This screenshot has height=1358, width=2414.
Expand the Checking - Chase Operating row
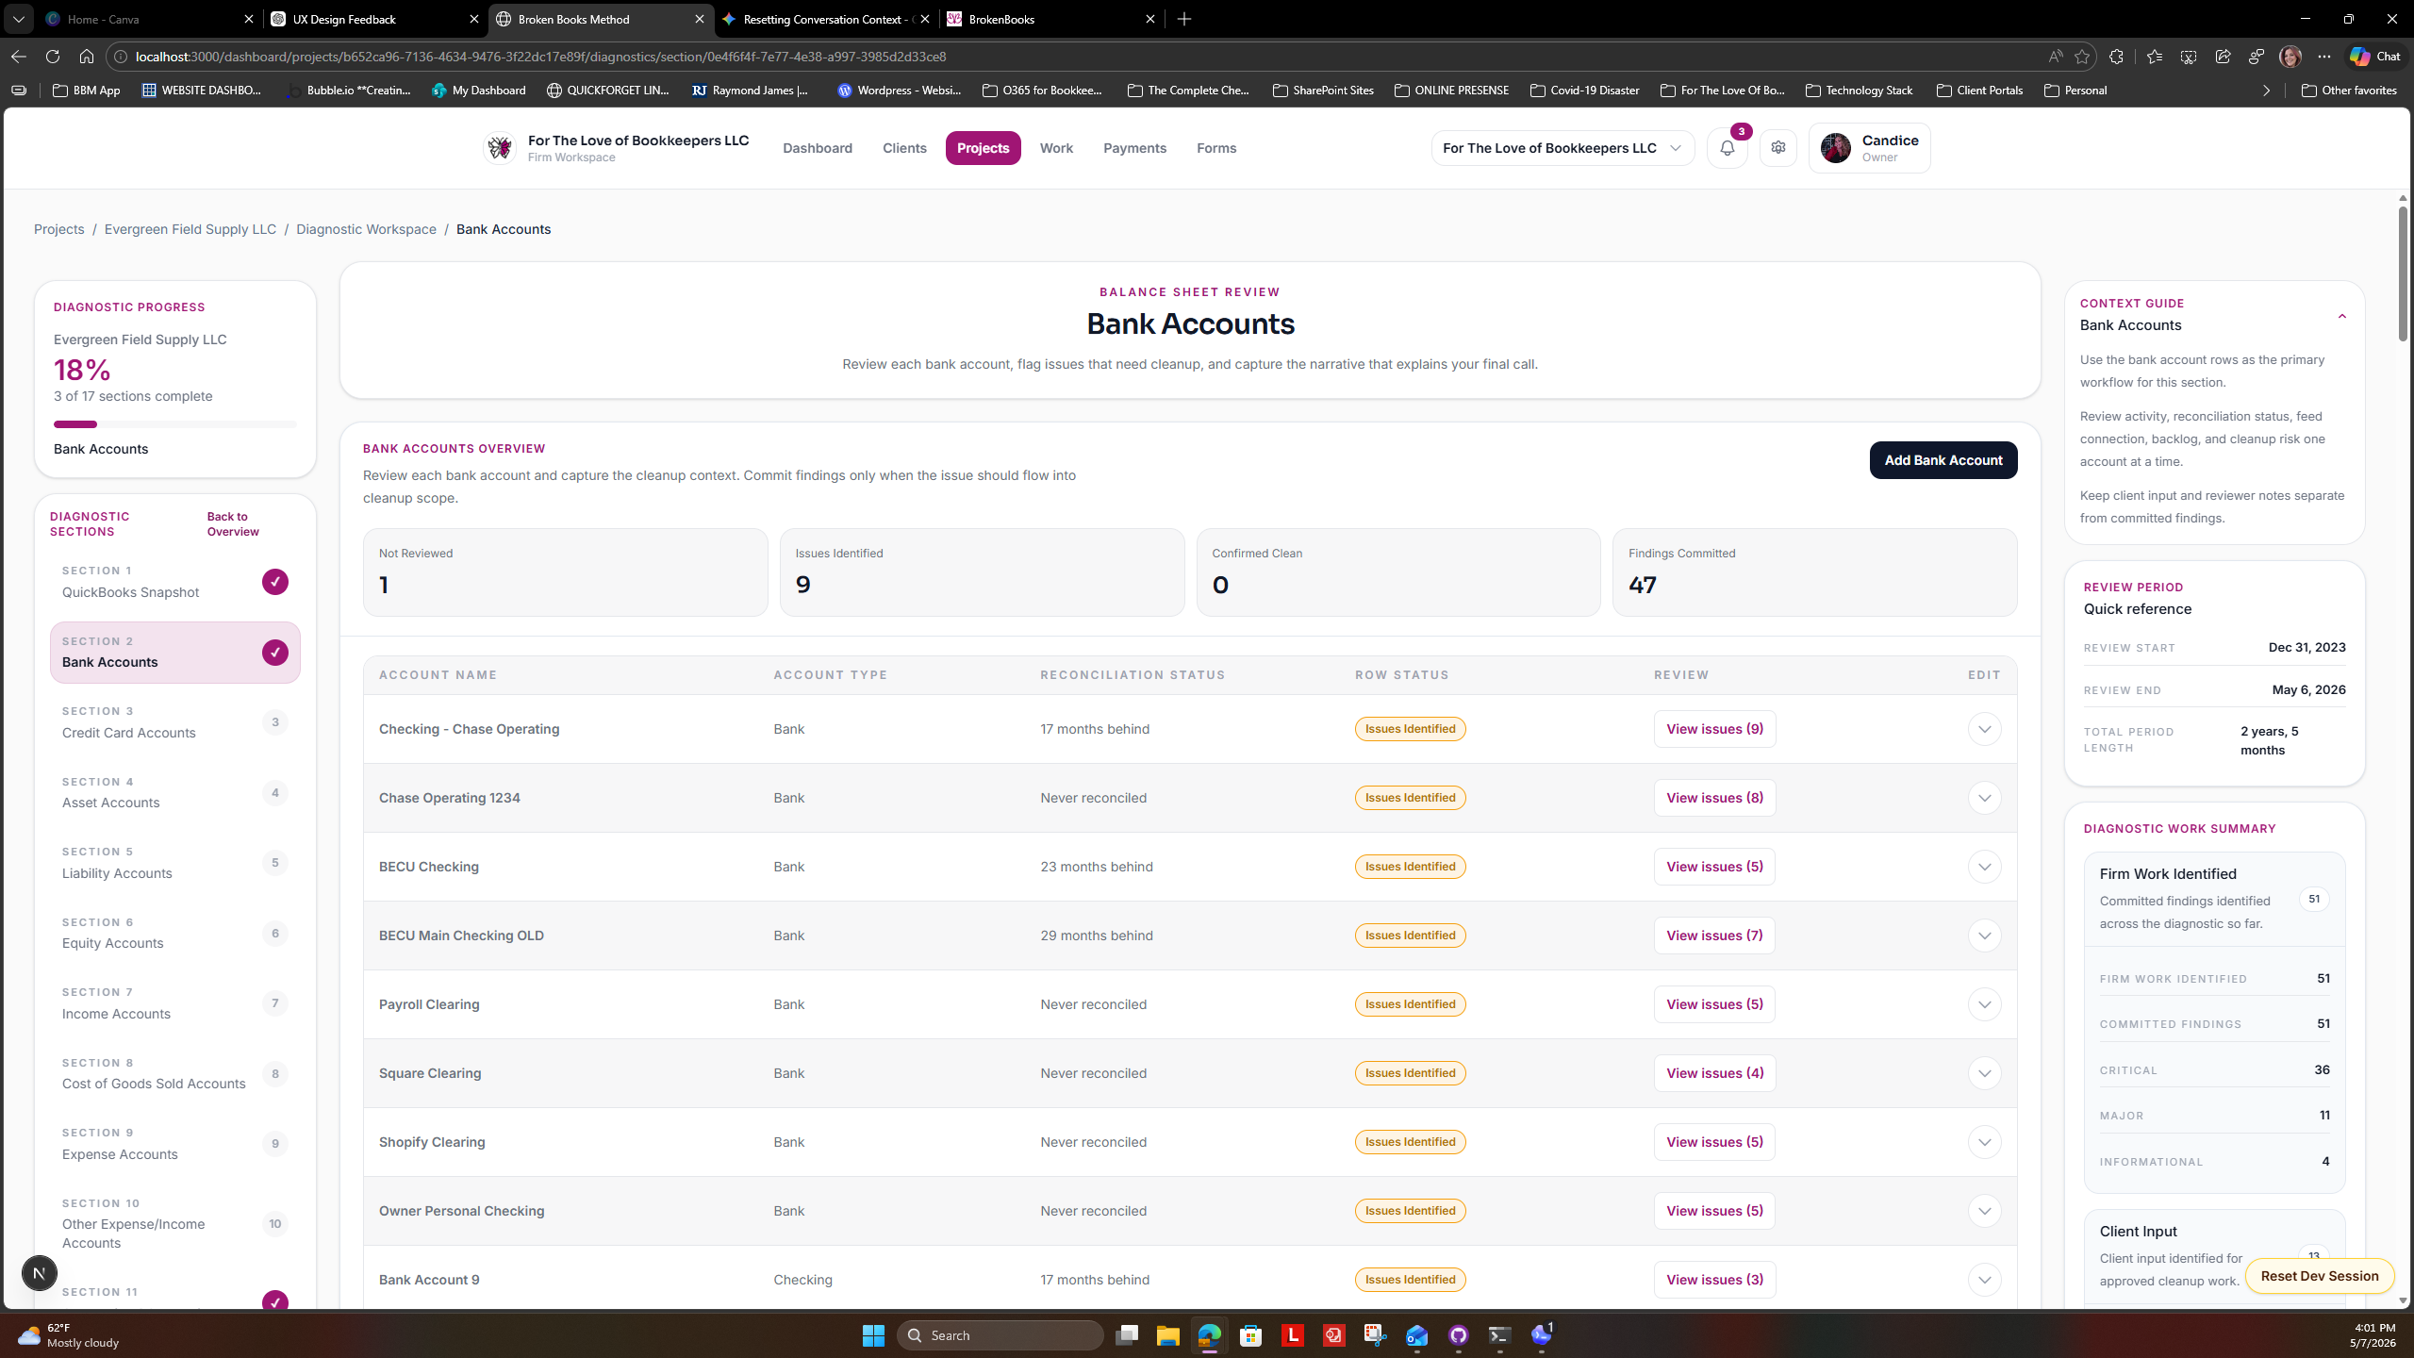point(1984,729)
